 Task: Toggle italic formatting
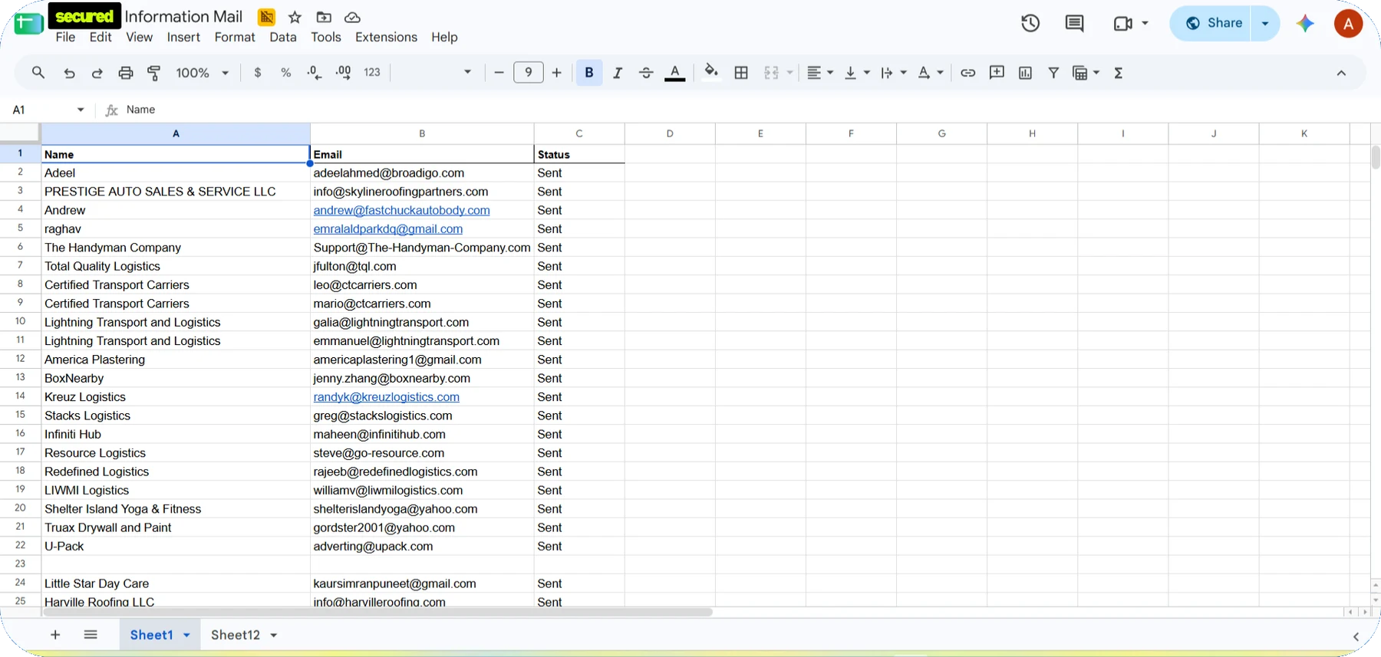[618, 73]
